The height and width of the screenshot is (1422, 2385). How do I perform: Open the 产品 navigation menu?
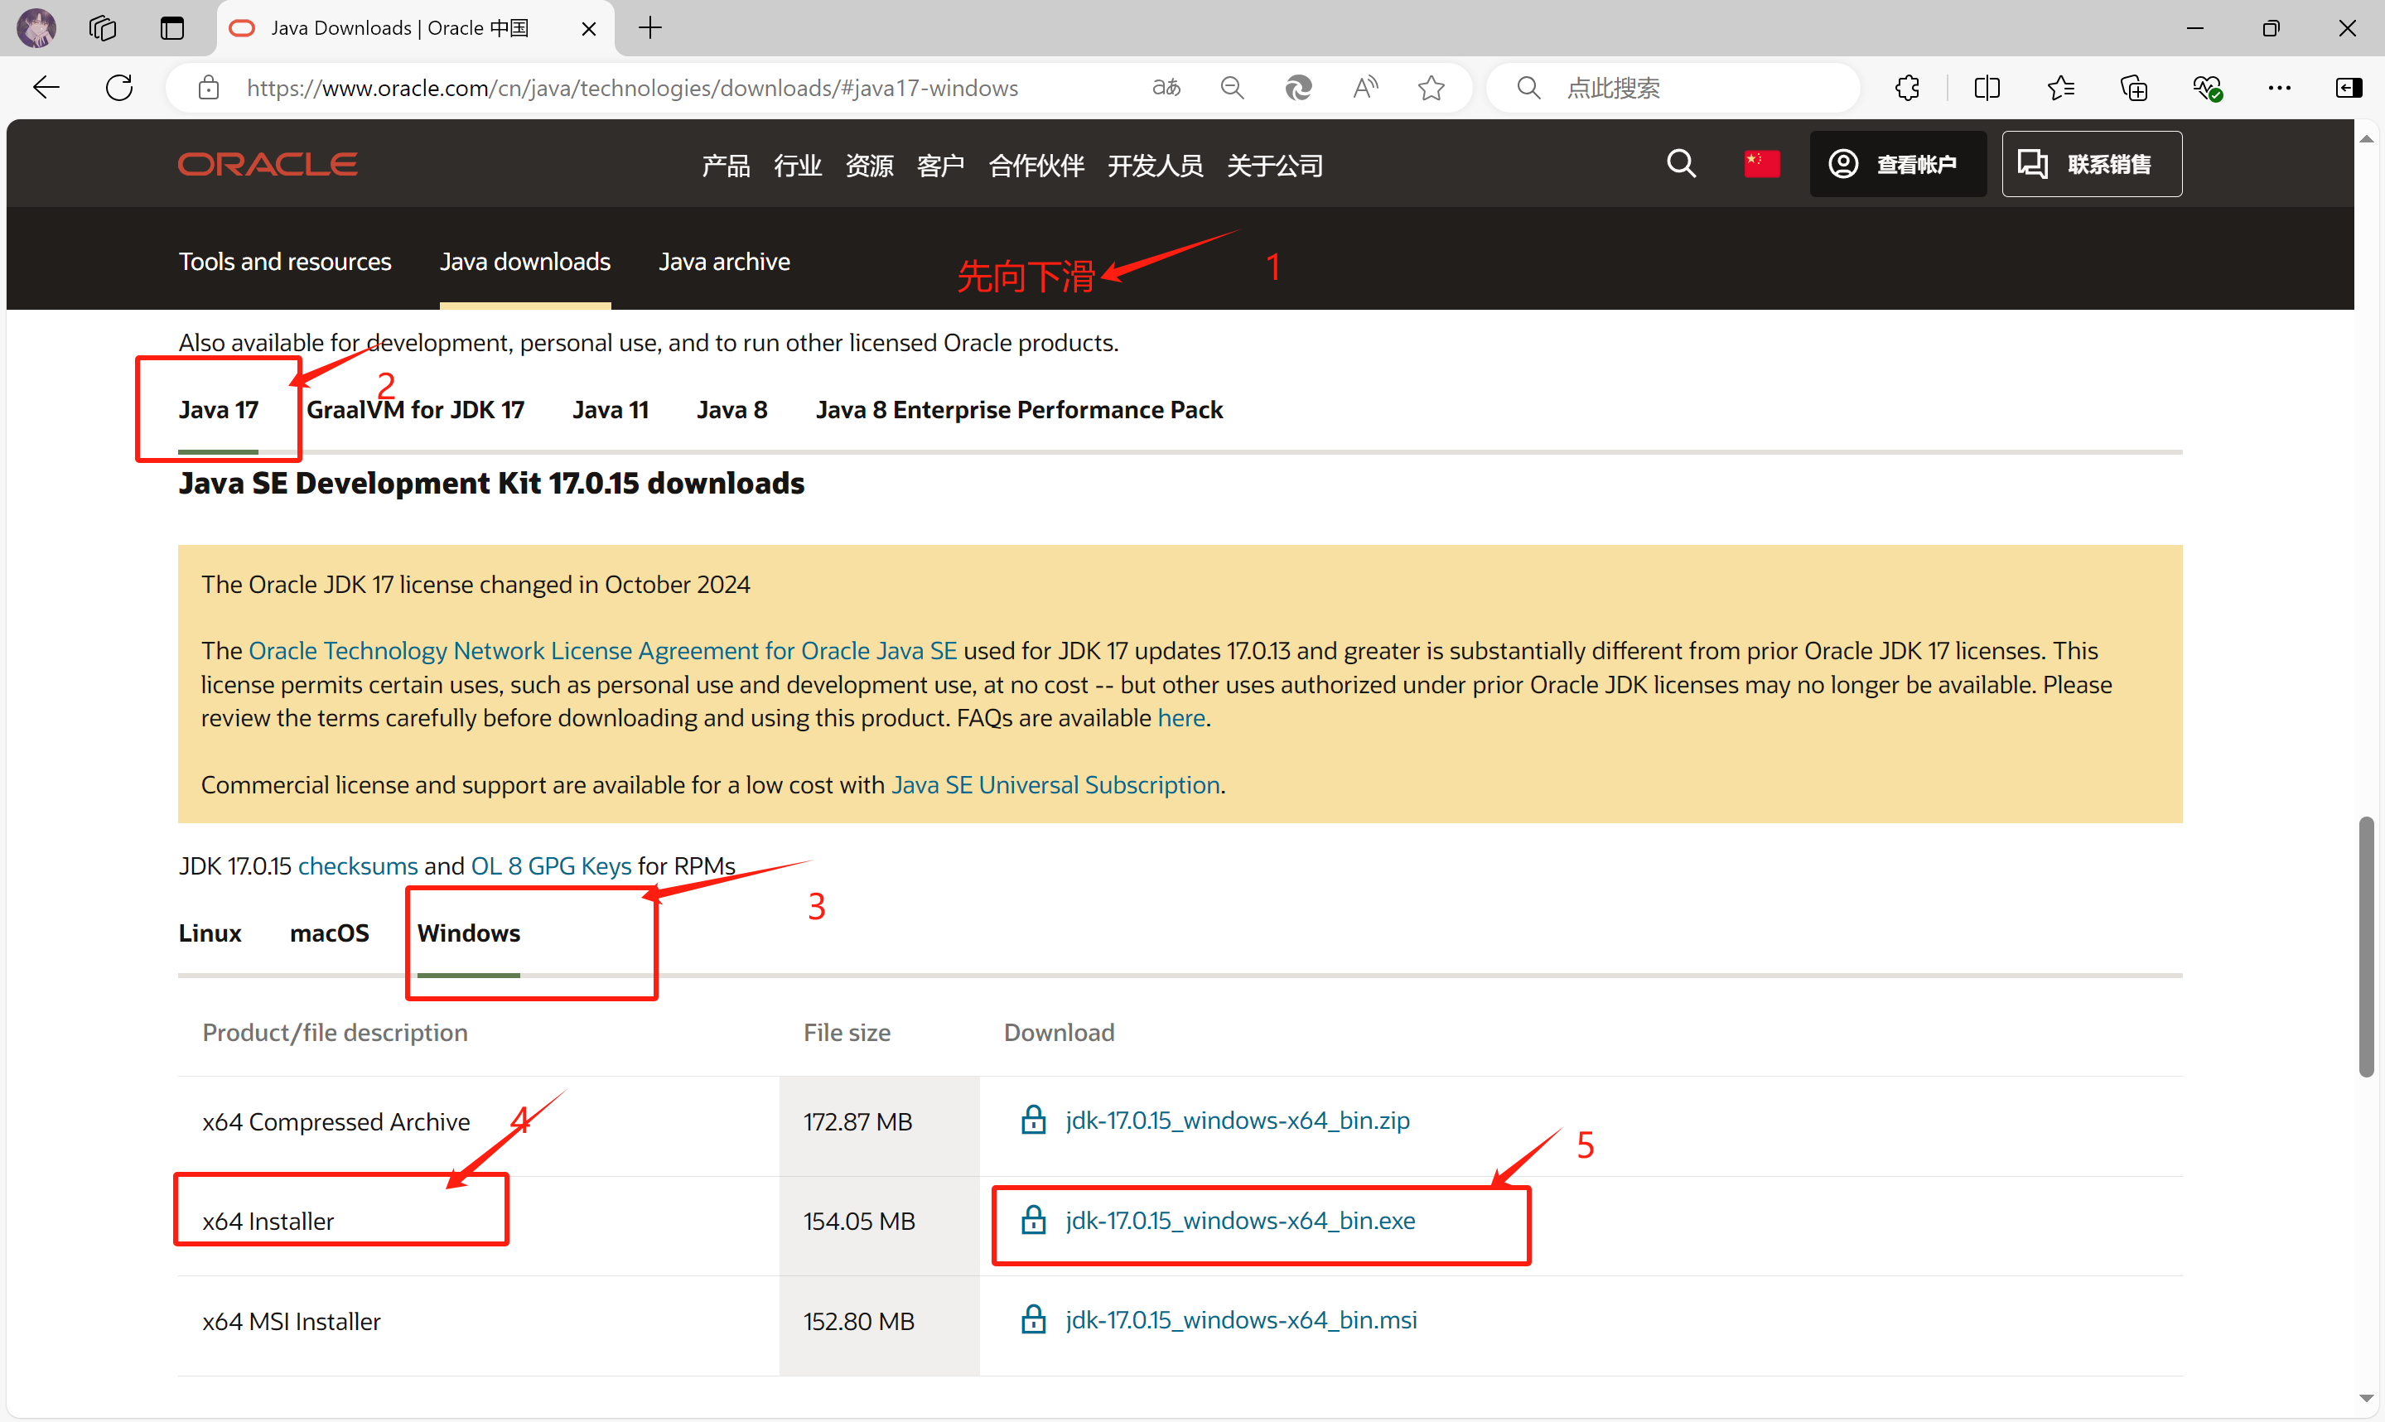pyautogui.click(x=726, y=166)
